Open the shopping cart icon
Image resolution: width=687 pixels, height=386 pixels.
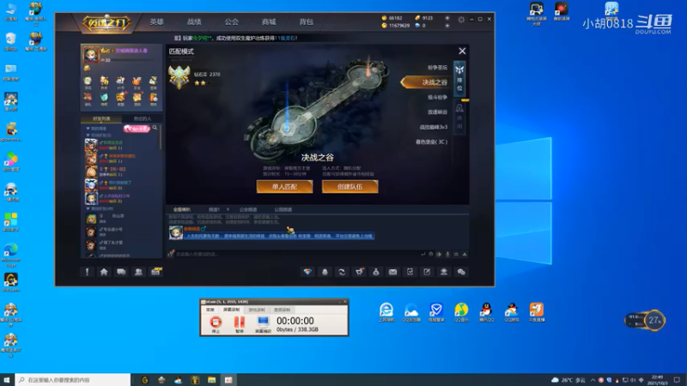[359, 272]
